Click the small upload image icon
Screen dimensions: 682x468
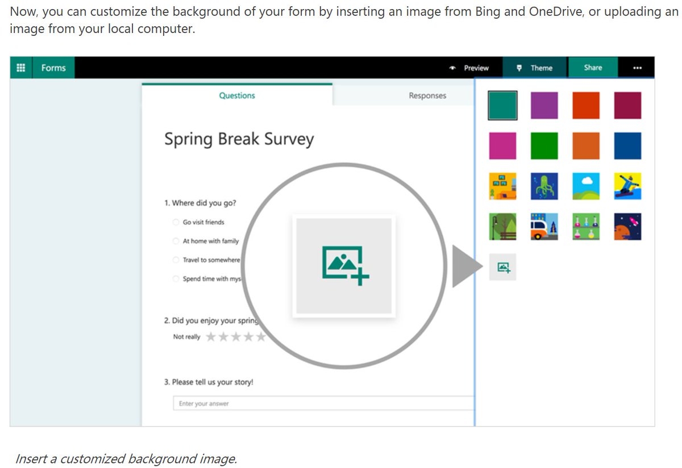point(503,267)
